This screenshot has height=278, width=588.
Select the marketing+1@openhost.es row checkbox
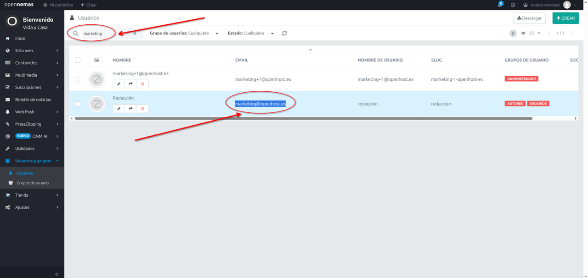[78, 79]
